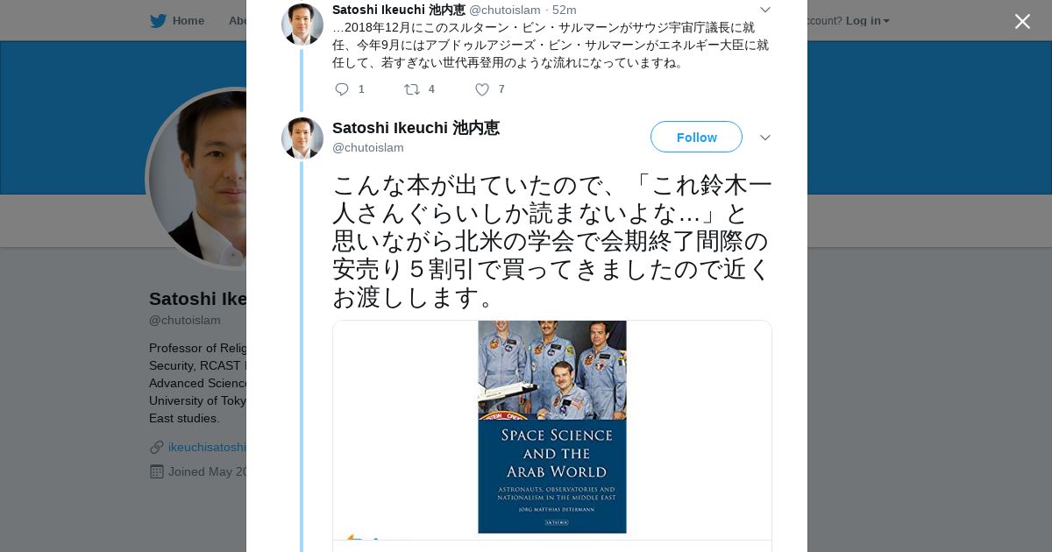Open the Space Science and the Arab World book image

tap(552, 428)
